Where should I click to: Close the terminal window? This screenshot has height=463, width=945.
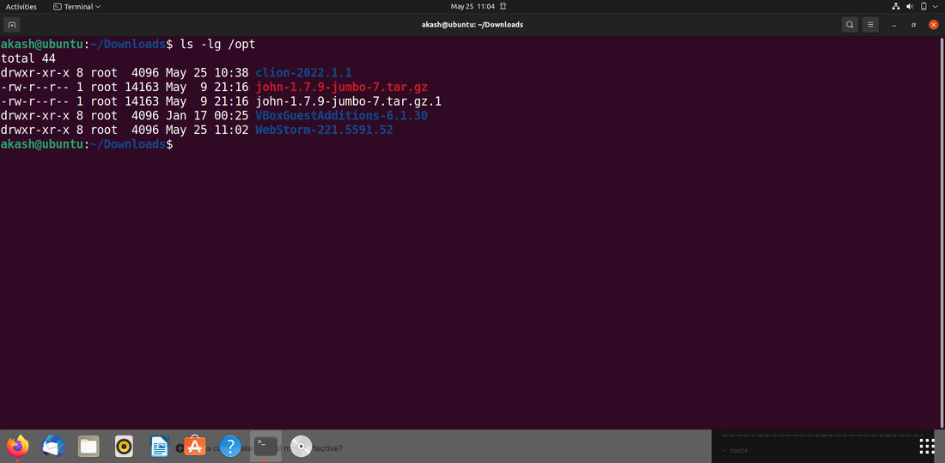tap(934, 25)
